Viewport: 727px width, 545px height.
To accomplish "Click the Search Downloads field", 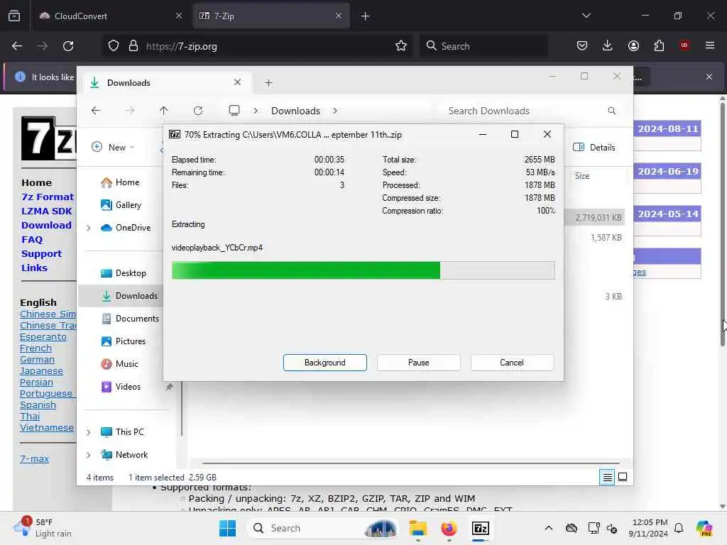I will point(531,111).
